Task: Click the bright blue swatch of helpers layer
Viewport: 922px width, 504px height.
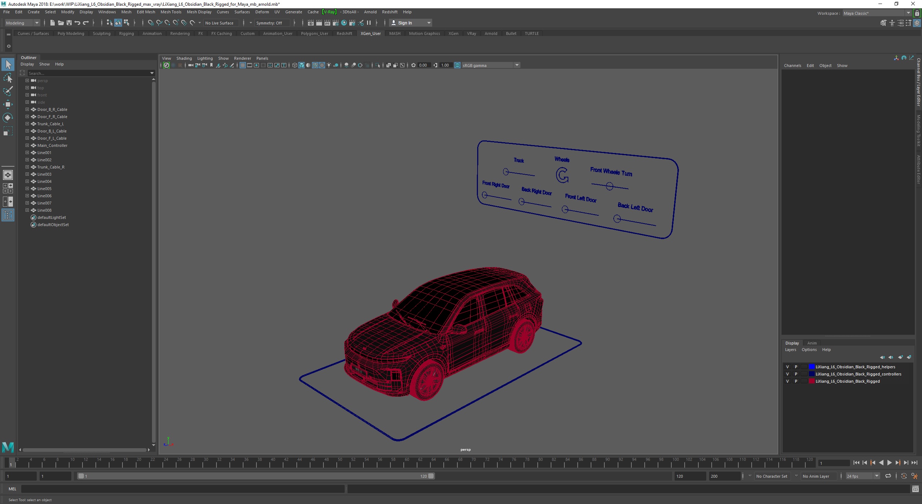Action: pyautogui.click(x=812, y=367)
